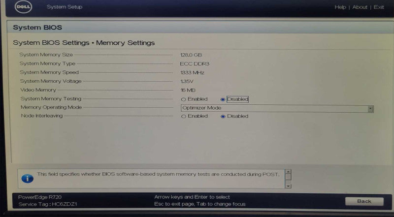This screenshot has height=217, width=394.
Task: Click the Exit link
Action: [379, 7]
